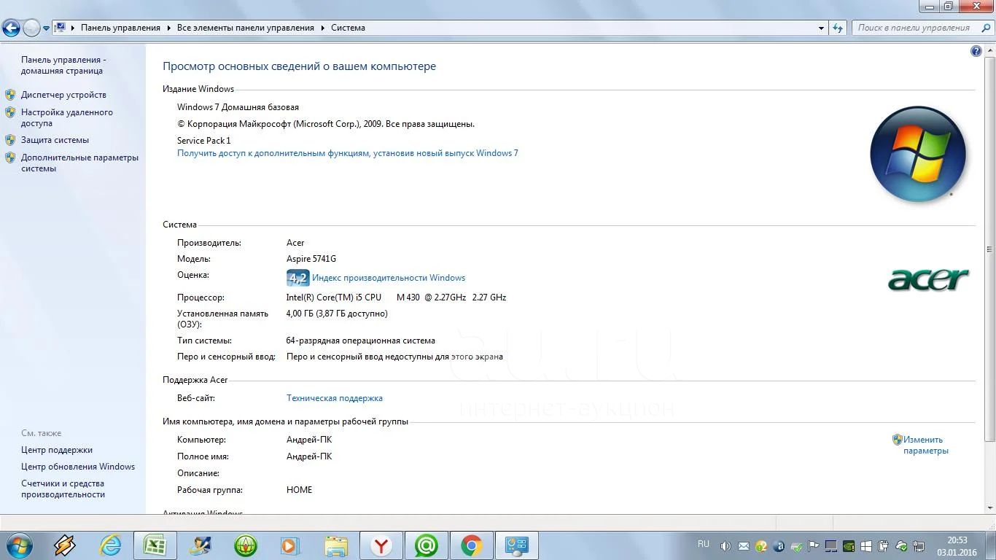The width and height of the screenshot is (996, 560).
Task: Click the 64-разрядная операционная система text
Action: pyautogui.click(x=361, y=341)
